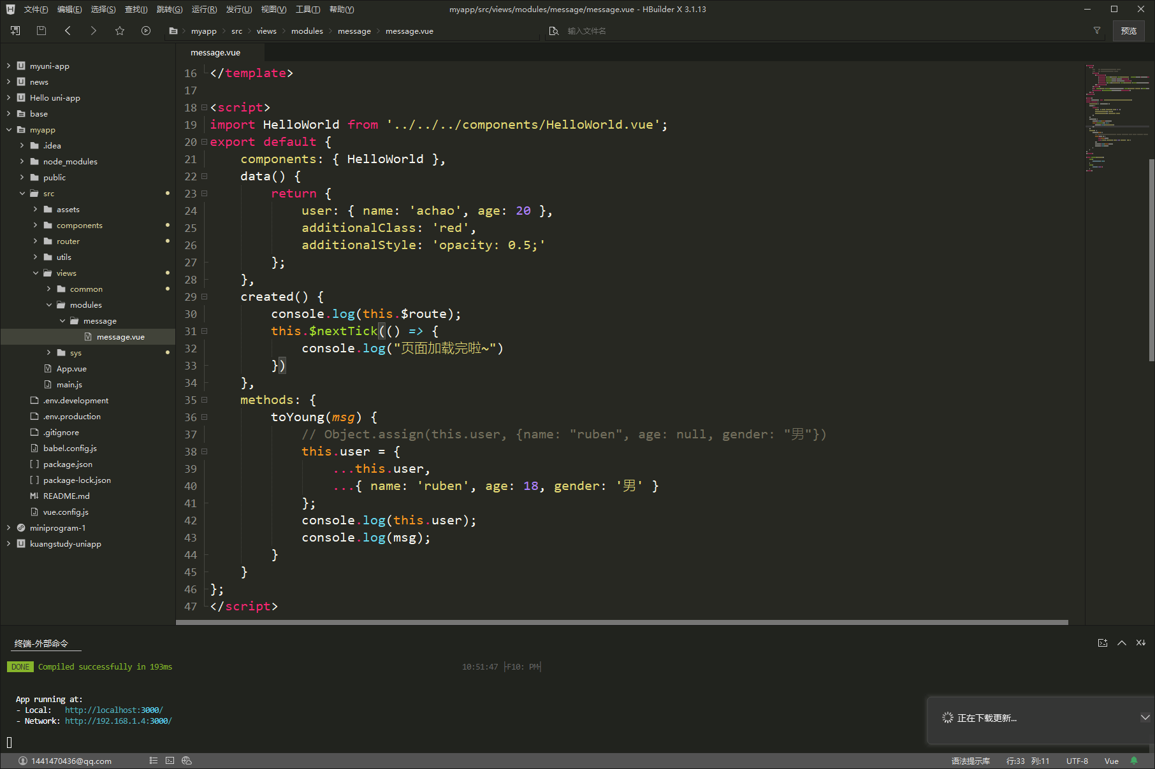The width and height of the screenshot is (1155, 769).
Task: Toggle fold marker on line 29 created
Action: (204, 297)
